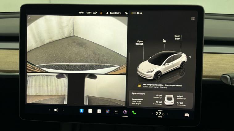Tap the charging lightning bolt icon
The image size is (234, 131).
pyautogui.click(x=190, y=57)
